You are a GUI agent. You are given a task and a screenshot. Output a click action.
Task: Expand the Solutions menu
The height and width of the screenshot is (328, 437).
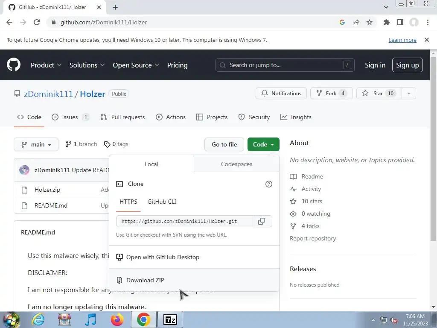(x=87, y=65)
